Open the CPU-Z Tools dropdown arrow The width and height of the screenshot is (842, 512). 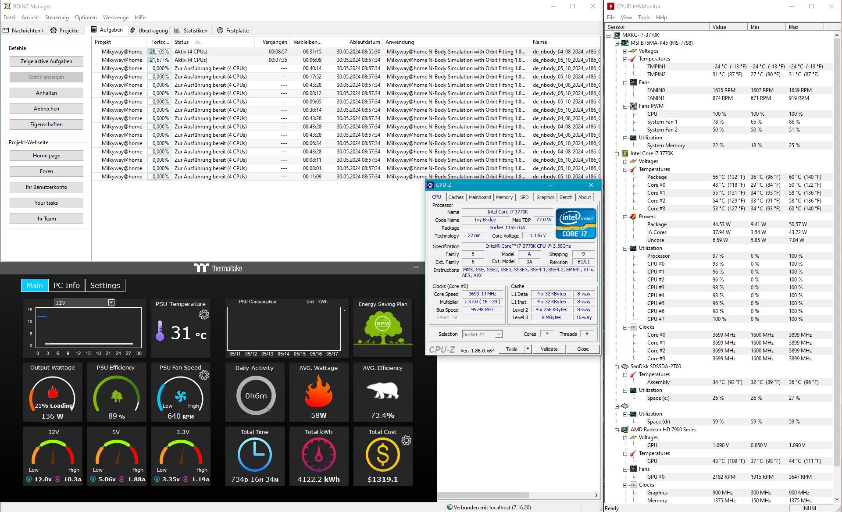[x=528, y=349]
